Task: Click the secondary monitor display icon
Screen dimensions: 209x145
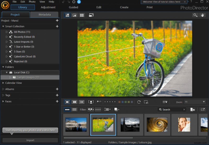Action: (x=91, y=15)
